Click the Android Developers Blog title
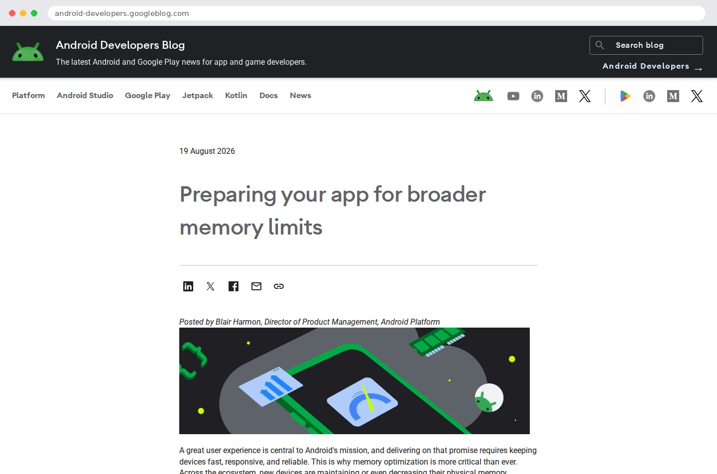717x474 pixels. click(x=120, y=45)
